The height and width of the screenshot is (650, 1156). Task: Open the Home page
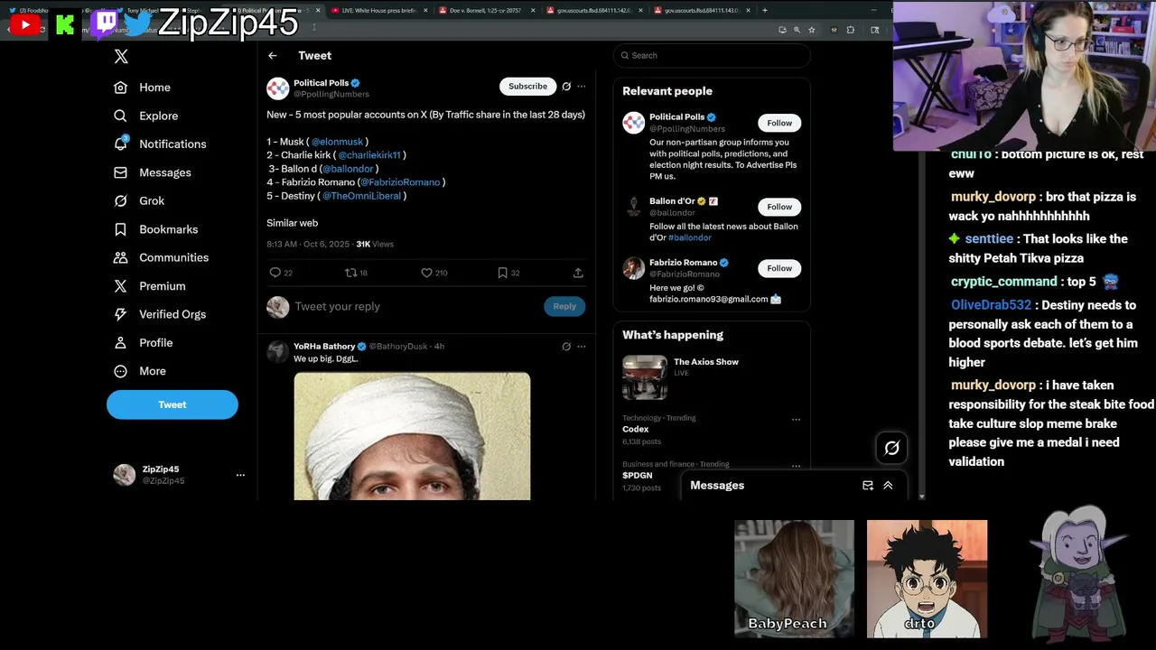154,88
